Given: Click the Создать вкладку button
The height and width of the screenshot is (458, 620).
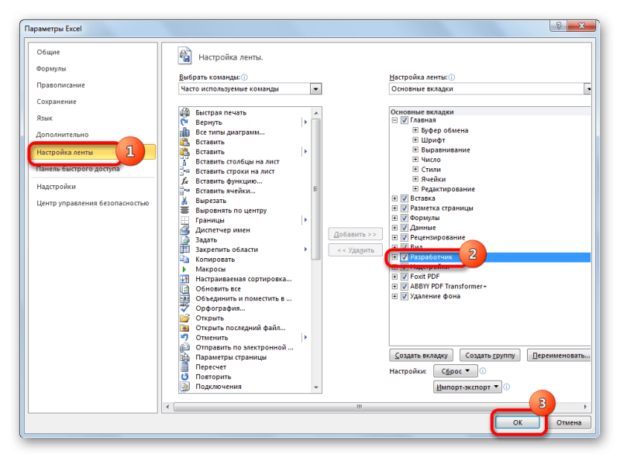Looking at the screenshot, I should tap(421, 355).
